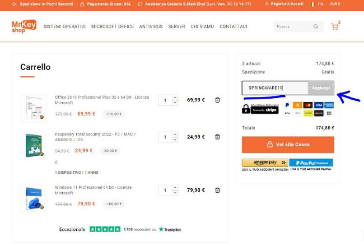Pay with the Amazon Pay button
This screenshot has width=364, height=246.
[x=265, y=163]
